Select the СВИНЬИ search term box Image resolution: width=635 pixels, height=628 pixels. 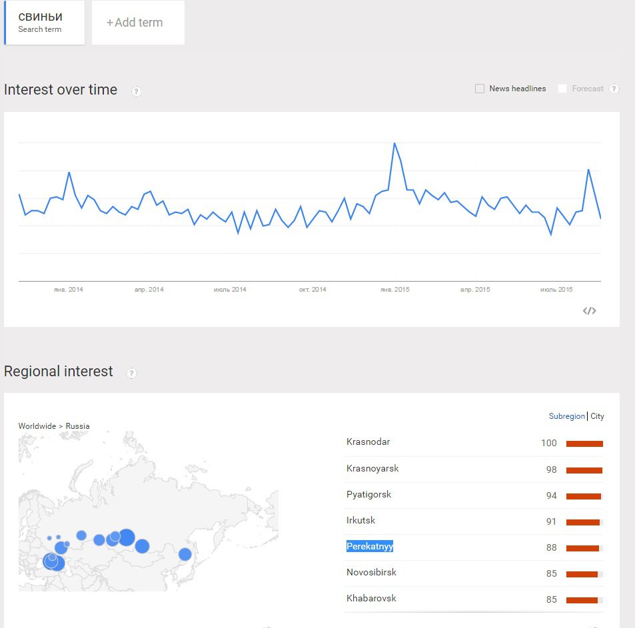point(45,23)
